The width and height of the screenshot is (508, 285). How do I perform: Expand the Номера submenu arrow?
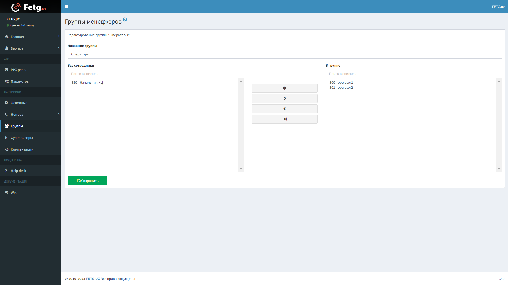(59, 114)
